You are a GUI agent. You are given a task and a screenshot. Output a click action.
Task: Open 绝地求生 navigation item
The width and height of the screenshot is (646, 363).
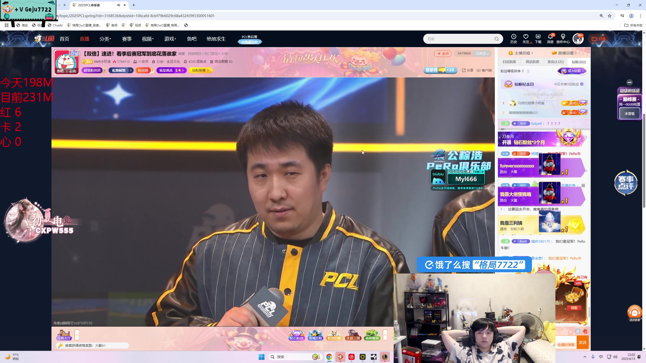[216, 39]
